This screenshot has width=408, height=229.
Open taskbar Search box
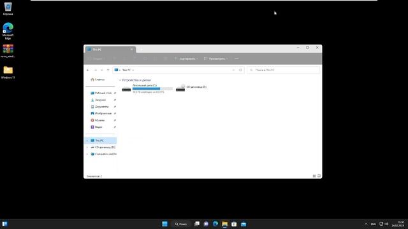pos(181,224)
